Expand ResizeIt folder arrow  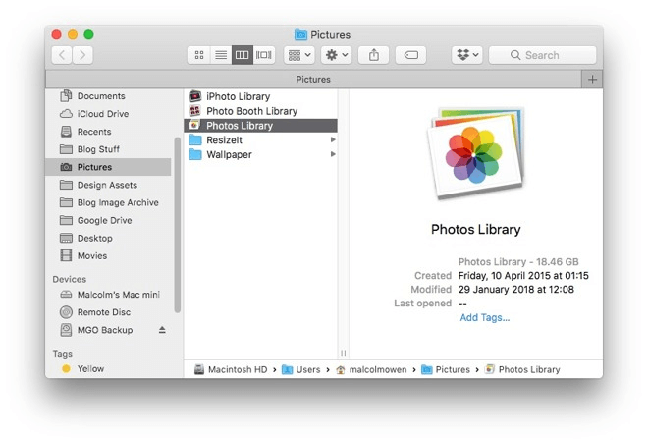coord(333,139)
